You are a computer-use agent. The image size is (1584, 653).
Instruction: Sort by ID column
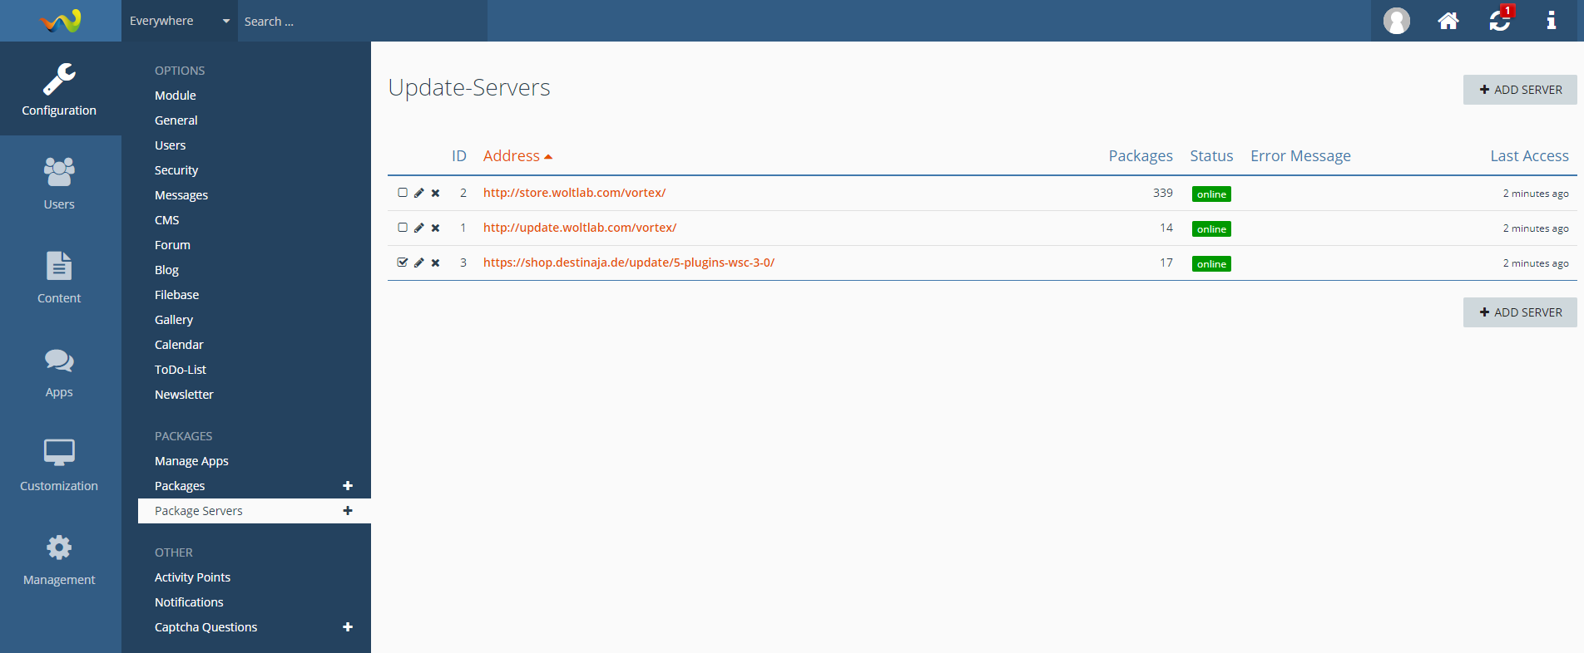[x=459, y=156]
